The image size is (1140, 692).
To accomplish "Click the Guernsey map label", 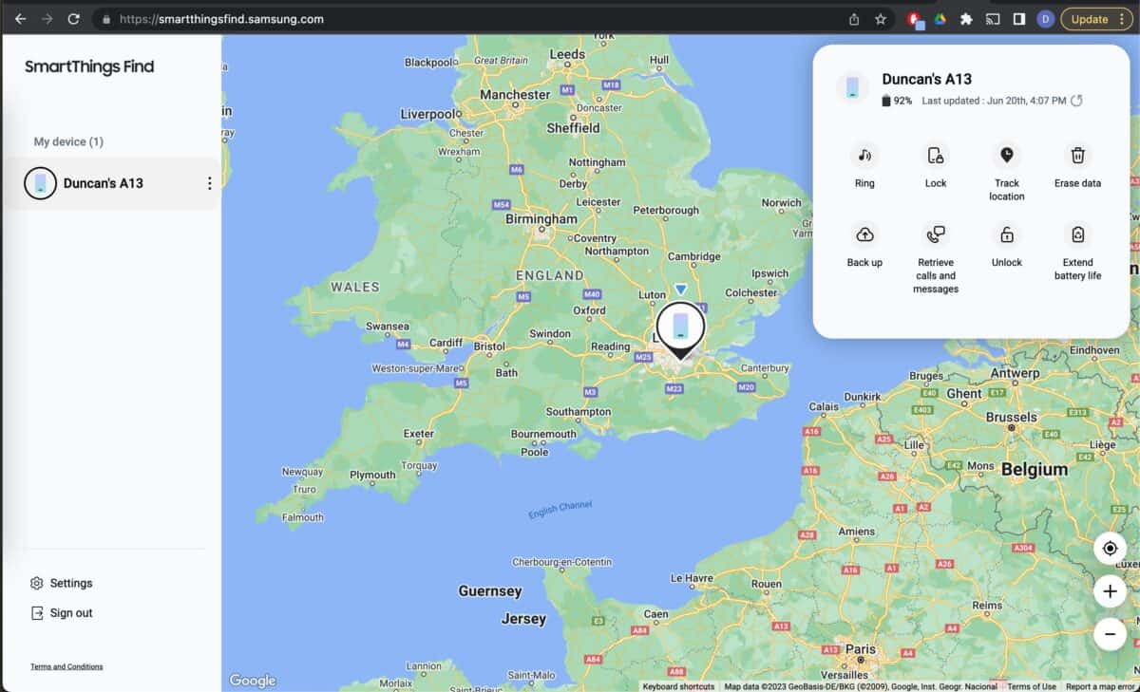I will point(490,590).
